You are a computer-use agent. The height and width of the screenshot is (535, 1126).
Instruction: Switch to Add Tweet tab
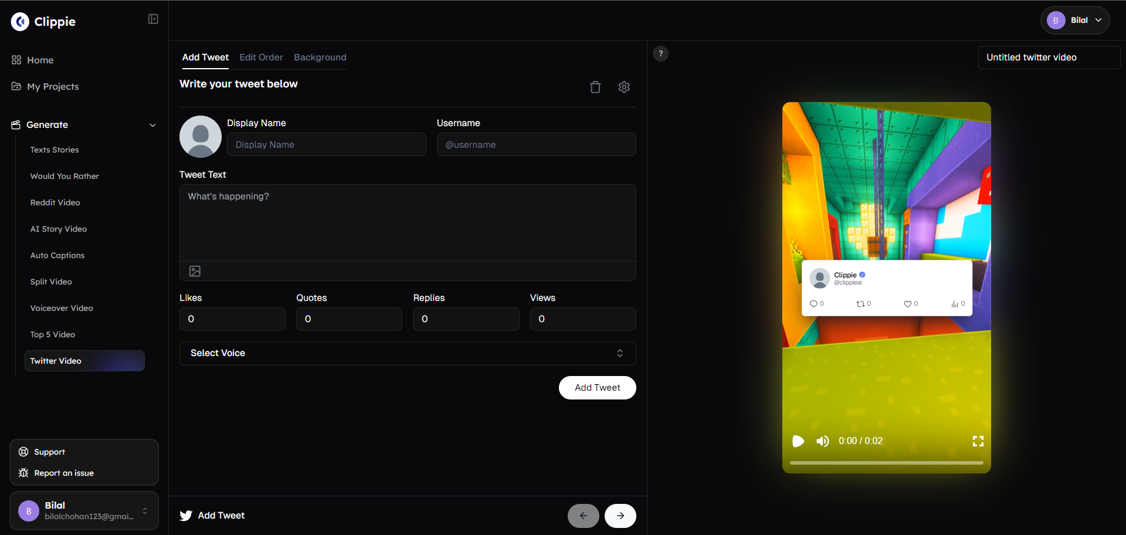pyautogui.click(x=205, y=57)
